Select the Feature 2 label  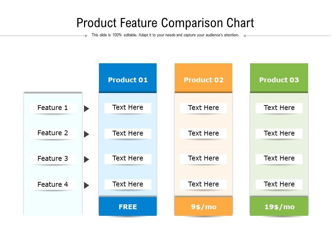(x=53, y=133)
